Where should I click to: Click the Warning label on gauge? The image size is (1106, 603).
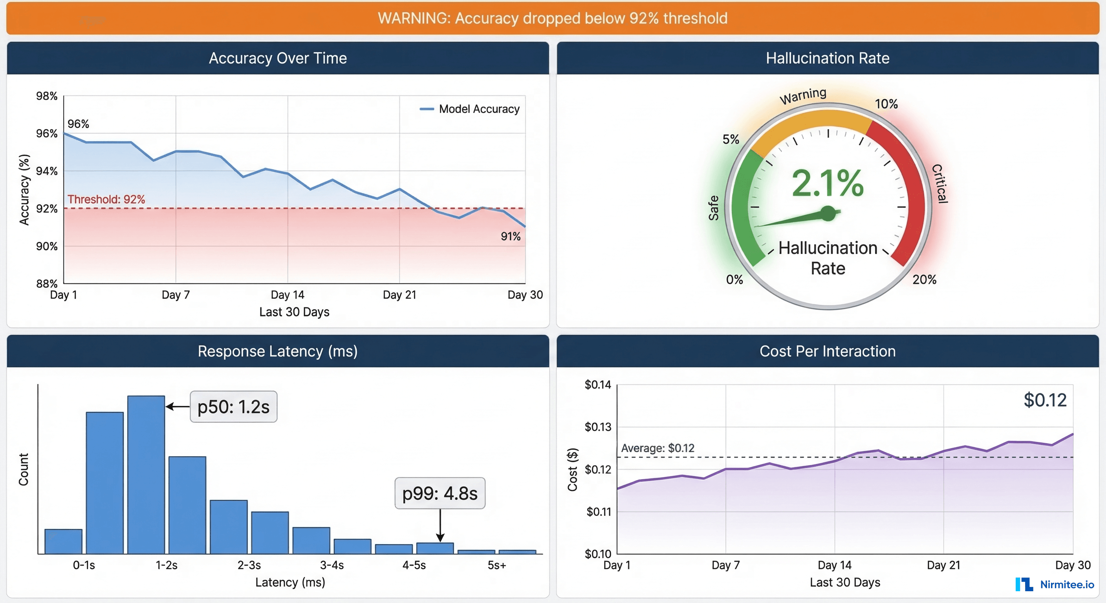pos(803,96)
